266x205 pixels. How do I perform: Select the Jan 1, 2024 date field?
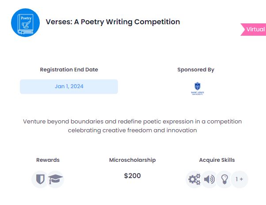(x=69, y=86)
